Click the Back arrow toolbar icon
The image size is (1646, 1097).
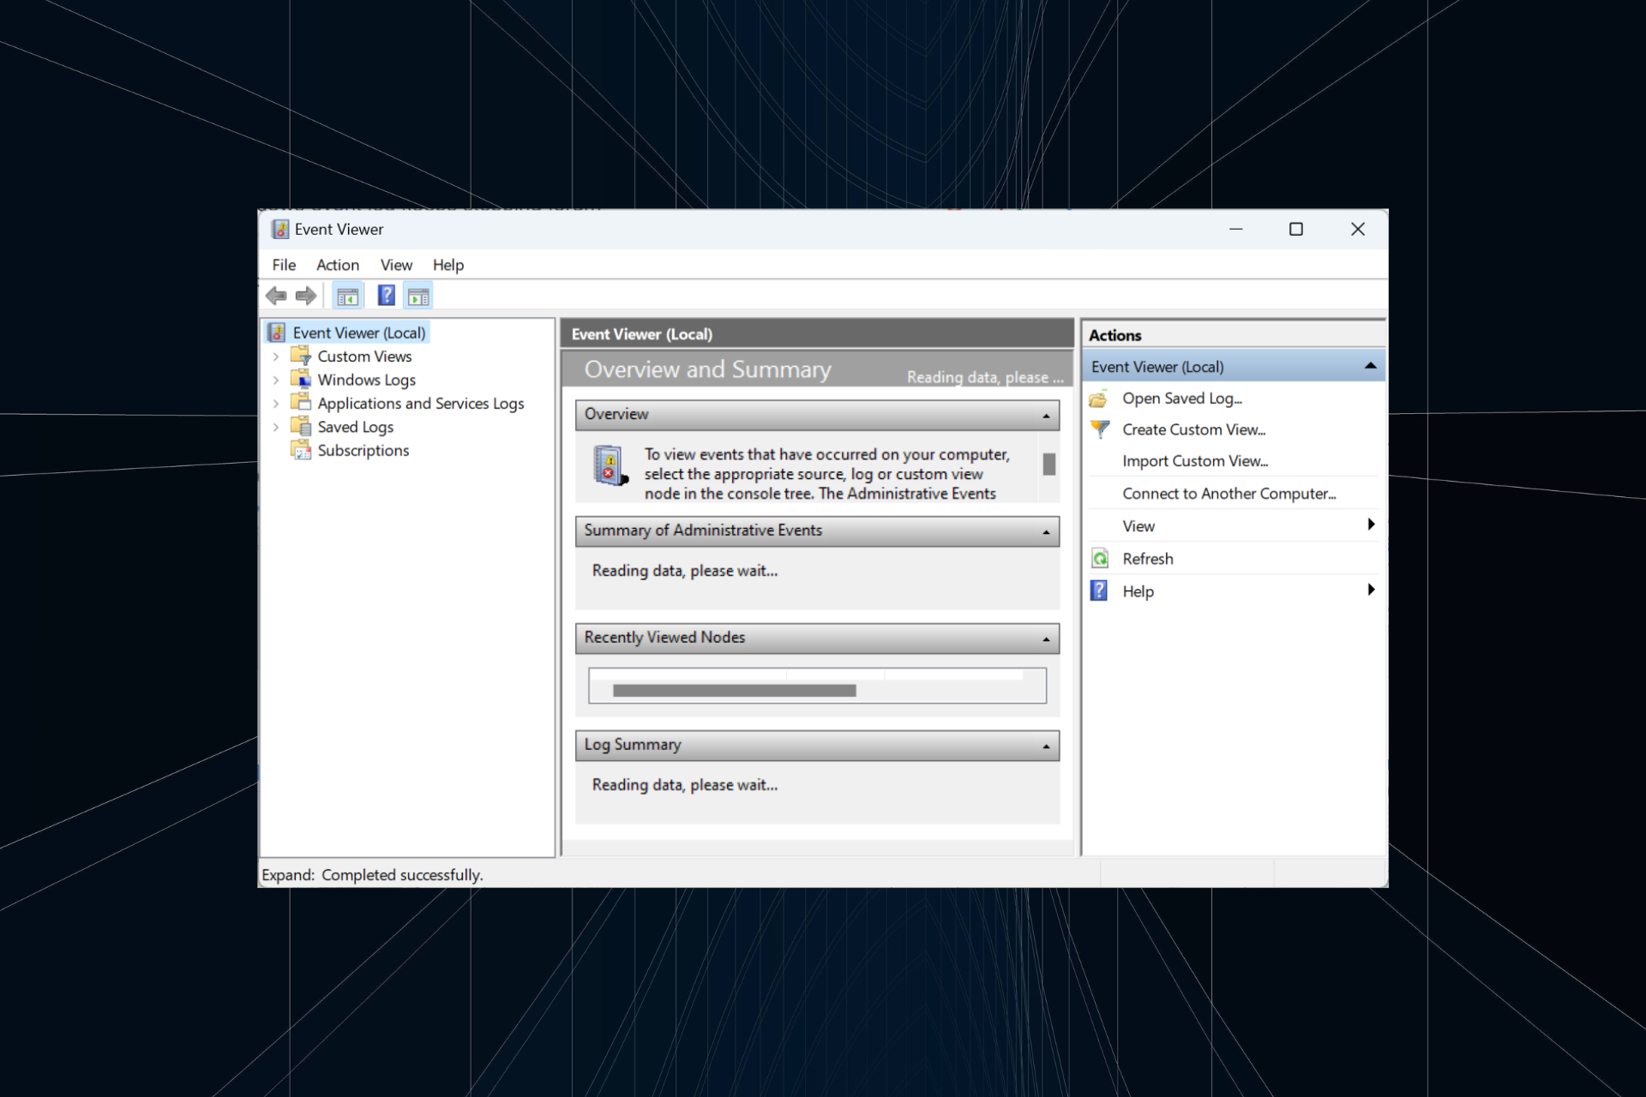pos(276,296)
